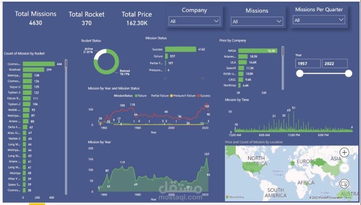Select the CASC price bar
The image size is (361, 205).
(241, 79)
